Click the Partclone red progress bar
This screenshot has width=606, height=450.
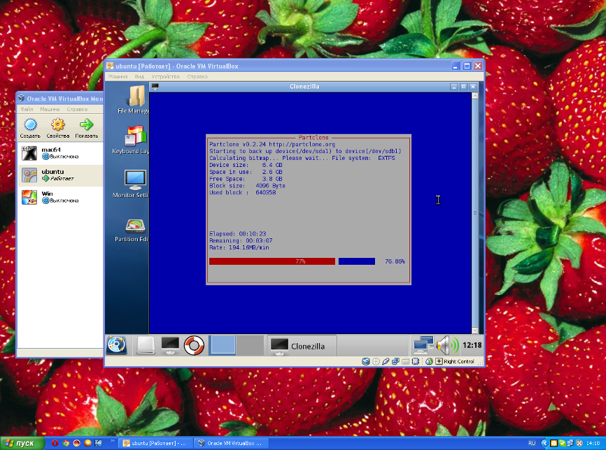pos(272,261)
